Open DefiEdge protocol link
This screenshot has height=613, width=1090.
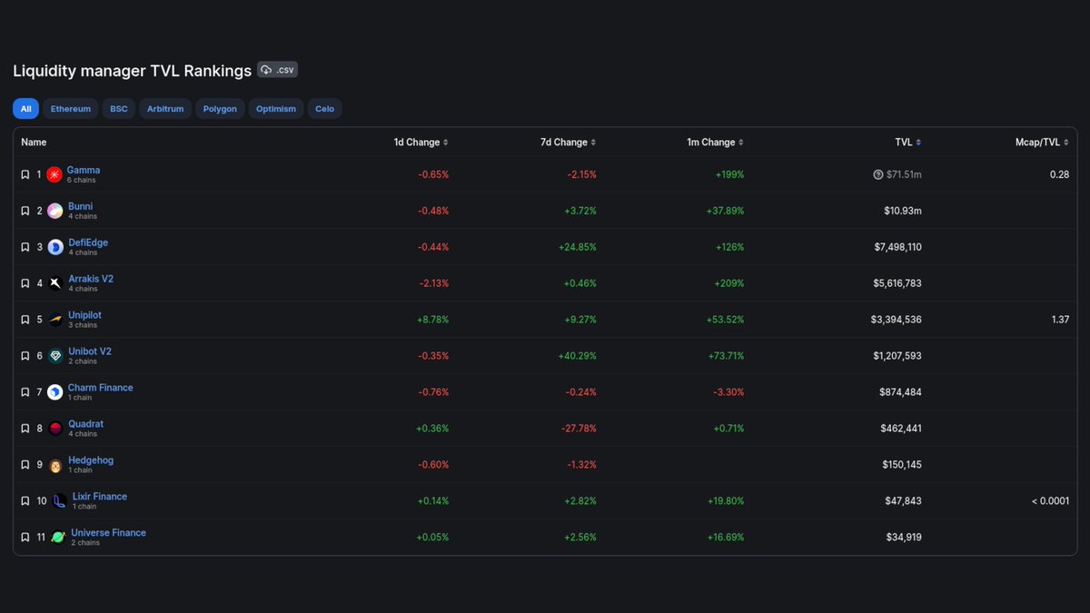tap(88, 242)
